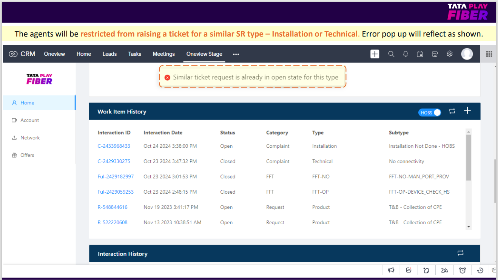Screen dimensions: 498x280
Task: Open the Tasks tab
Action: point(134,54)
